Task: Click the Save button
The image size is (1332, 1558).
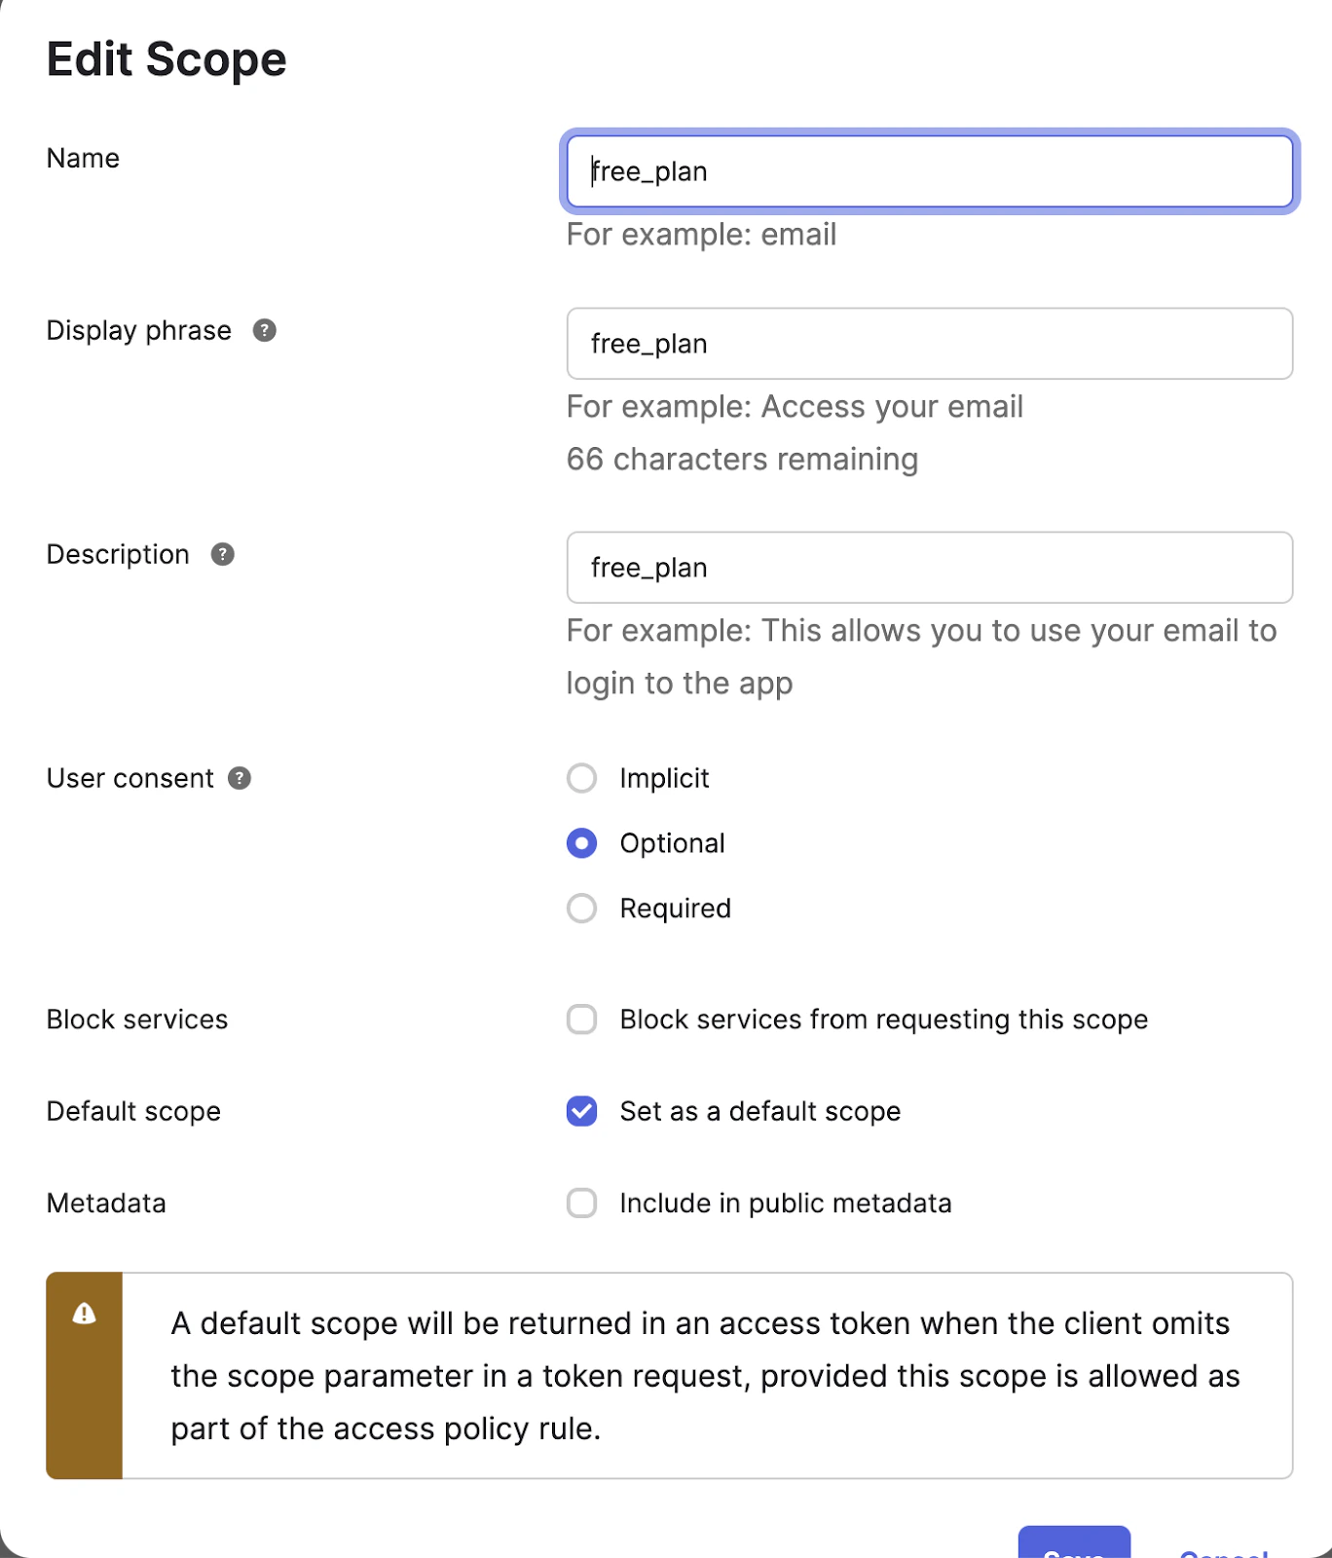Action: (1074, 1548)
